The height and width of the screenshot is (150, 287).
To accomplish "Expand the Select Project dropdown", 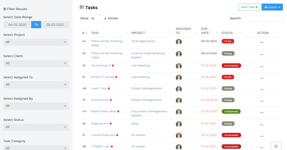I will pos(36,42).
